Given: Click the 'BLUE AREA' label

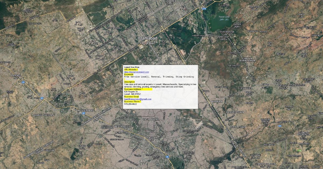Looking at the screenshot, I should pyautogui.click(x=169, y=1).
